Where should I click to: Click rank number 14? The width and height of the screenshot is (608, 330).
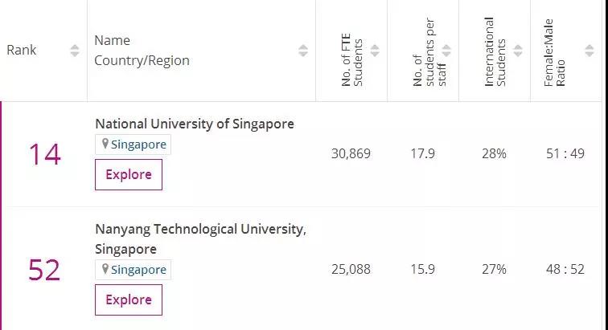[45, 154]
